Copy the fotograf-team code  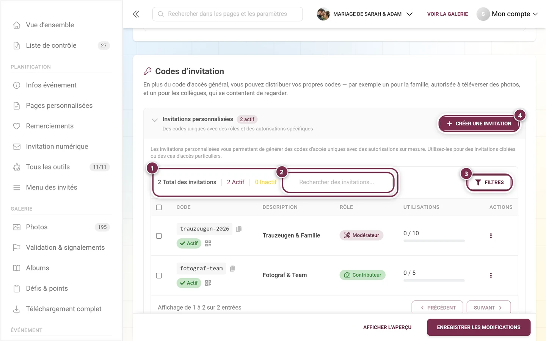(x=232, y=268)
